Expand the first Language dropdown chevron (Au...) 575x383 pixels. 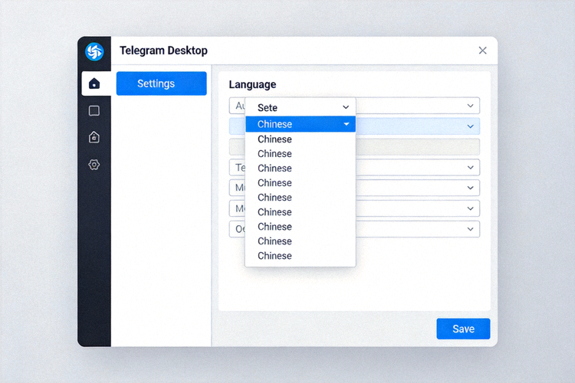[470, 106]
